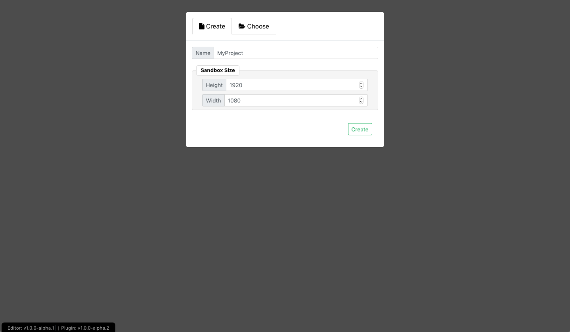Click the Width label addon
570x332 pixels.
[x=213, y=101]
